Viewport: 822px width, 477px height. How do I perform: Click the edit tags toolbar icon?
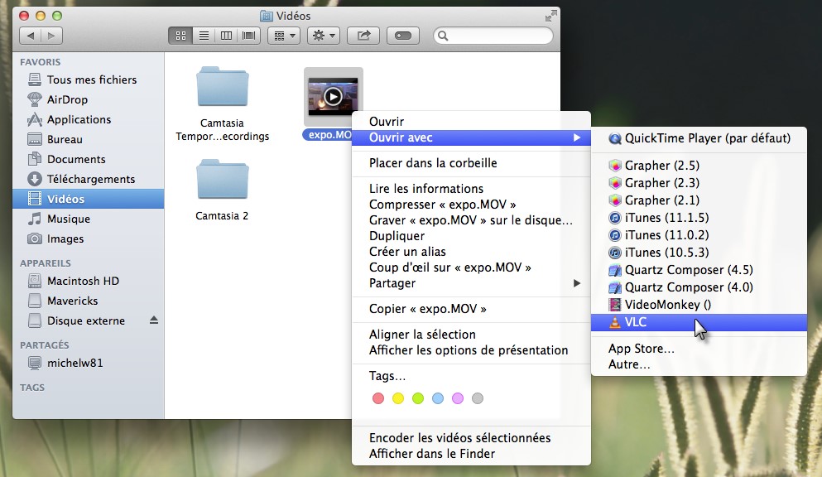pyautogui.click(x=403, y=36)
